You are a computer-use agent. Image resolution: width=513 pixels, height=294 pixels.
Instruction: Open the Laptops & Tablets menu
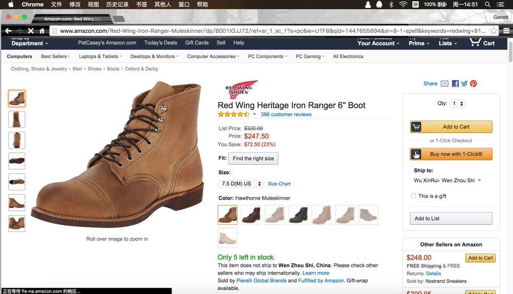coord(100,56)
